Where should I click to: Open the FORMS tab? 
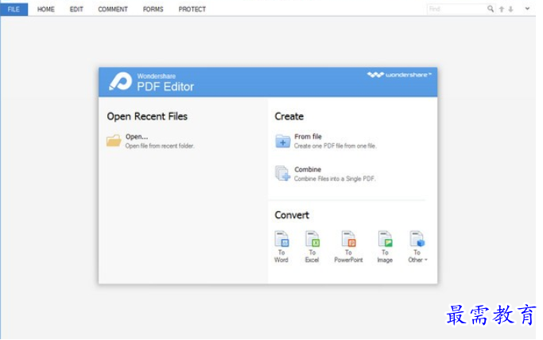pos(153,10)
